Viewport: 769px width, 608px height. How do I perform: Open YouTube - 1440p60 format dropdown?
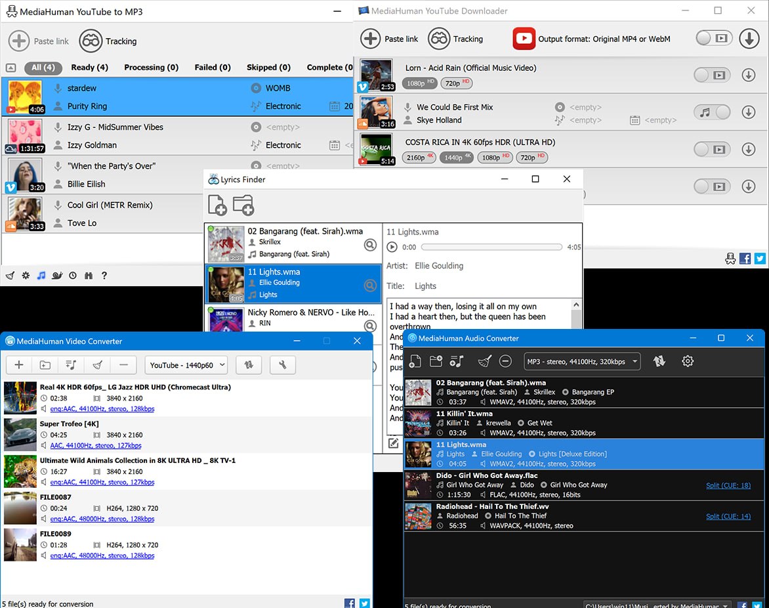coord(186,365)
